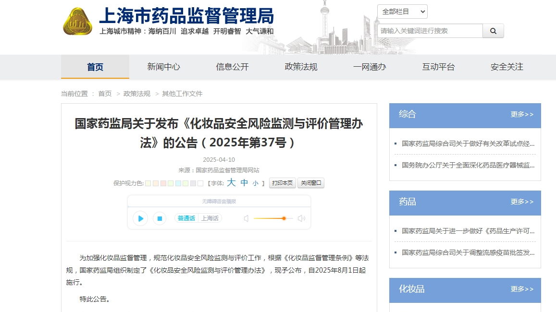Select 普通话 voice option
556x312 pixels.
[x=186, y=218]
